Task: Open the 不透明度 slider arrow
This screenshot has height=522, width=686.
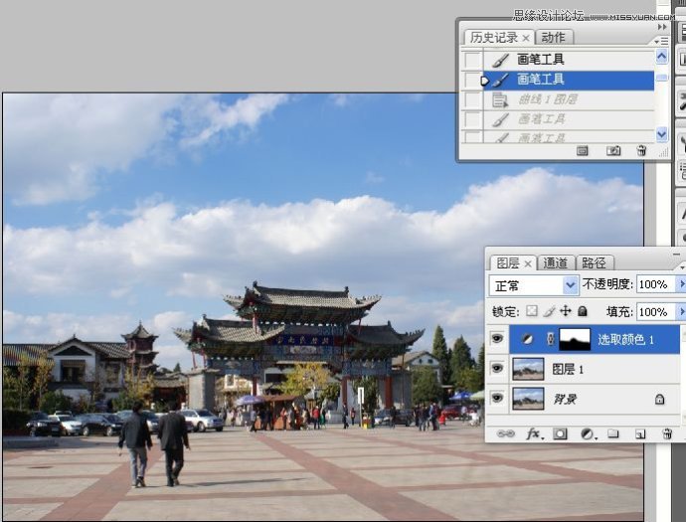Action: point(680,284)
